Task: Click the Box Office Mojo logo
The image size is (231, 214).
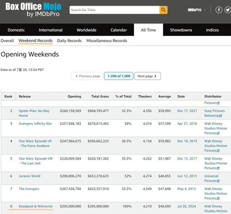Action: (33, 10)
